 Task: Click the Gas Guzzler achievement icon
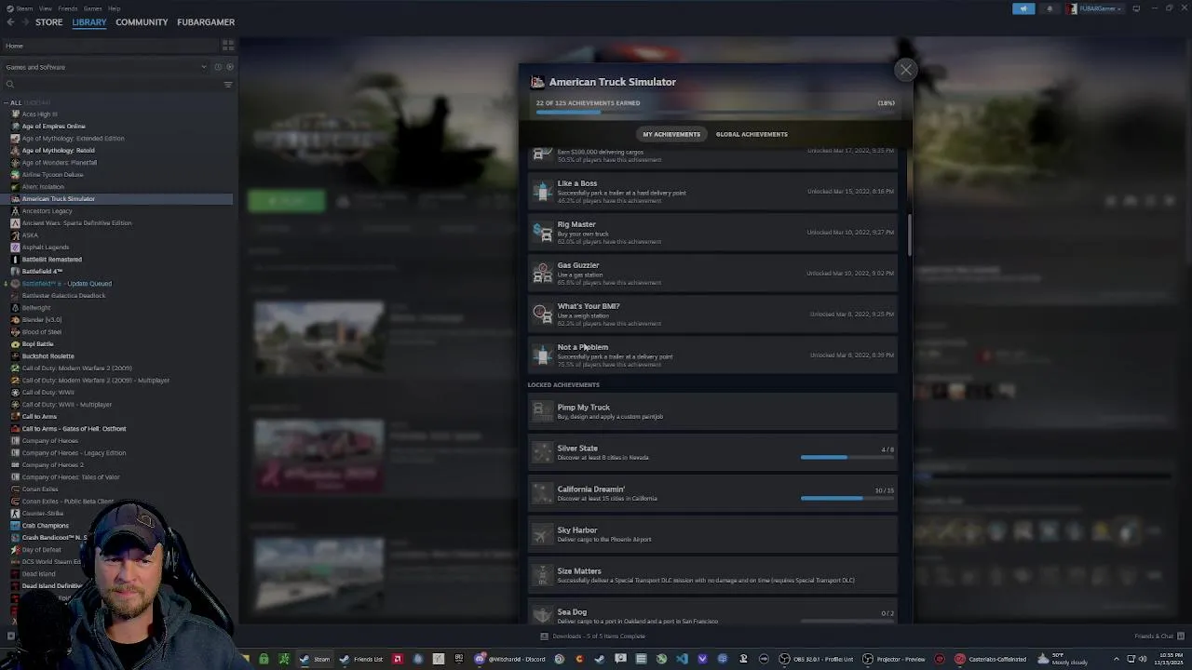point(542,273)
